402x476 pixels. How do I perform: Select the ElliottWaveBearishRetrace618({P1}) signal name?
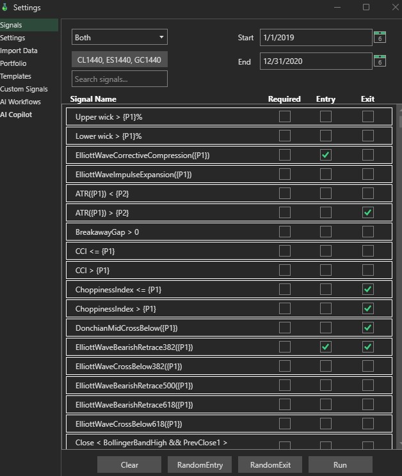click(x=134, y=405)
